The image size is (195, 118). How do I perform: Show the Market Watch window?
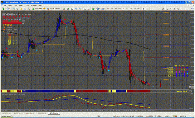[x=13, y=9]
